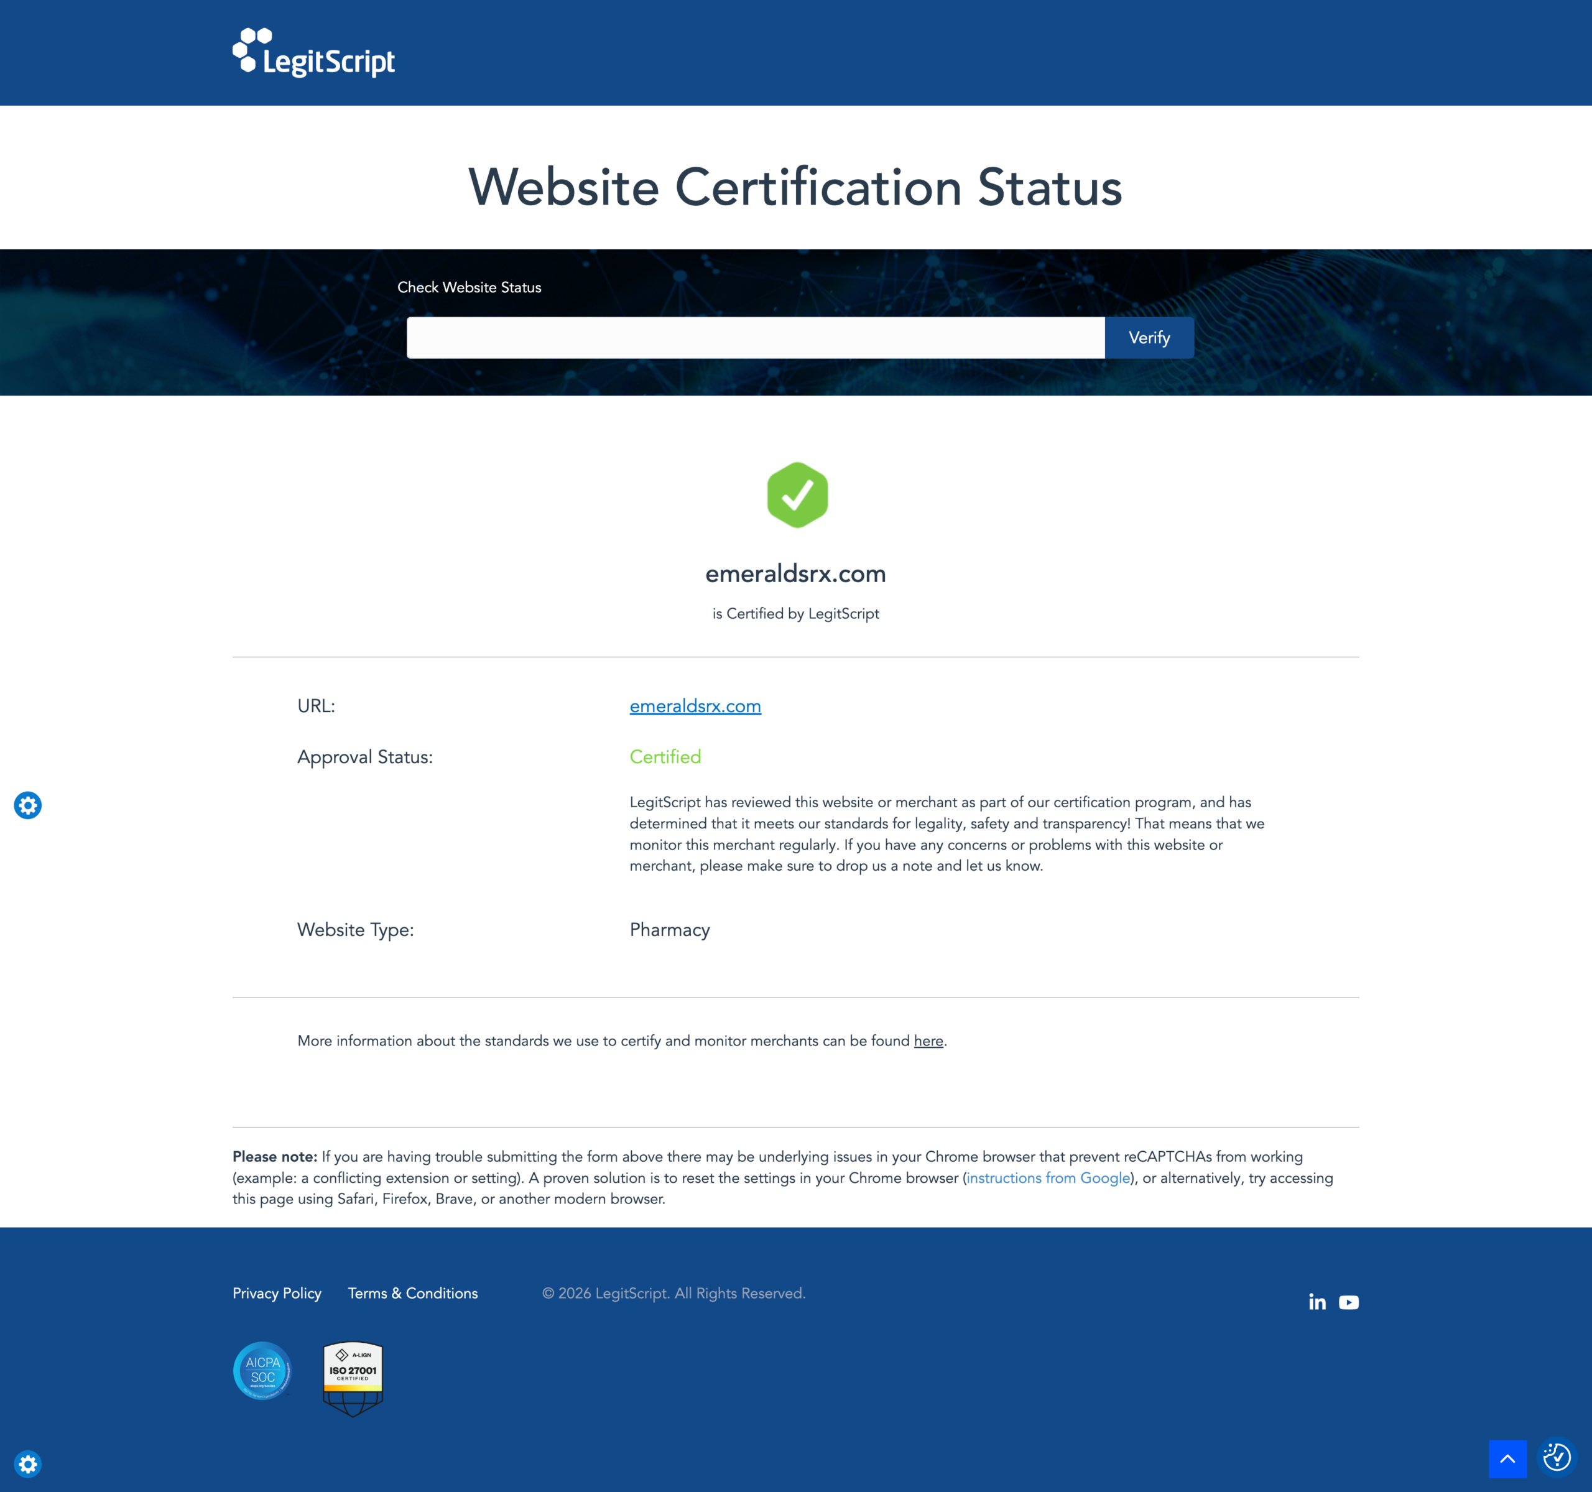1592x1492 pixels.
Task: Click the emeraldsrx.com heading text
Action: pyautogui.click(x=795, y=574)
